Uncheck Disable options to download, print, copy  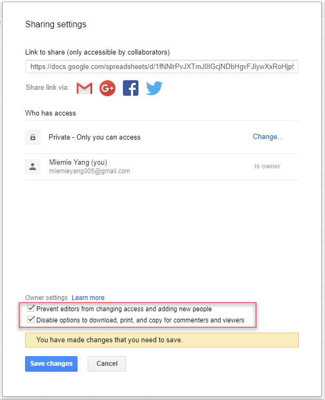(x=31, y=319)
